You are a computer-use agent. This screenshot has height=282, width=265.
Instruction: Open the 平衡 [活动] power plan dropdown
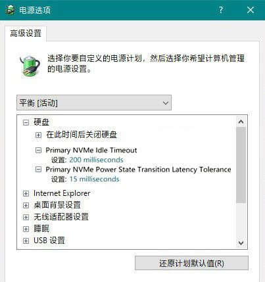pos(94,103)
